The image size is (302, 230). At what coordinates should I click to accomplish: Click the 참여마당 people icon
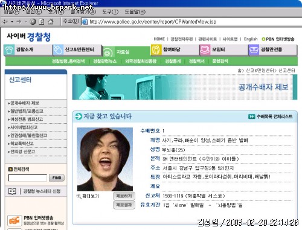tap(156, 50)
